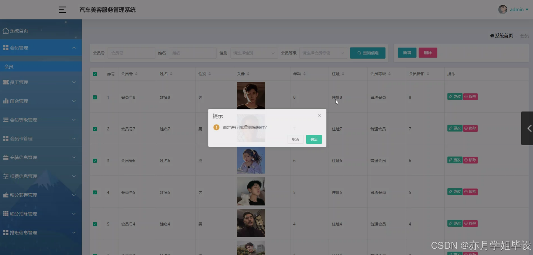Click the right-edge panel arrow handle
This screenshot has width=533, height=255.
pos(528,128)
